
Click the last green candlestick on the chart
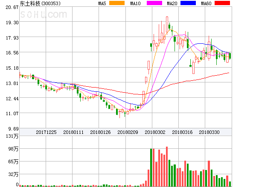tap(230, 56)
